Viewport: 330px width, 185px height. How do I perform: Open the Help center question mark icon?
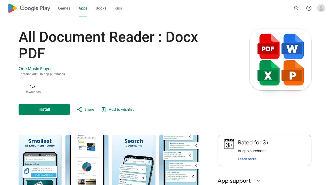tap(309, 8)
